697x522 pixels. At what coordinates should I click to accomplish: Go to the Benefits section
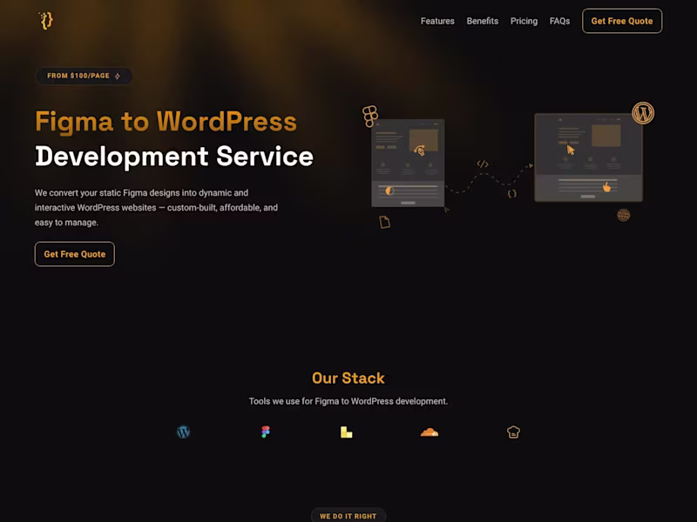coord(483,21)
